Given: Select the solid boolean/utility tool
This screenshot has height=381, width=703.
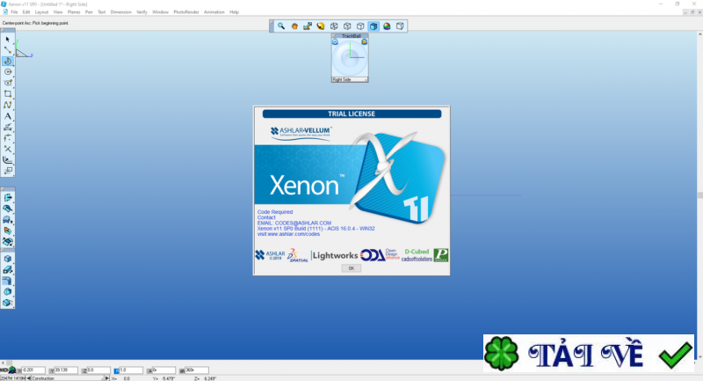Looking at the screenshot, I should pyautogui.click(x=8, y=303).
